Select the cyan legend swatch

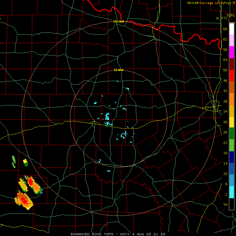(x=232, y=192)
